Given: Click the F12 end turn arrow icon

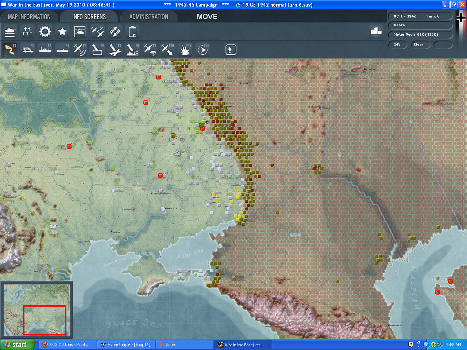Looking at the screenshot, I should pos(202,50).
